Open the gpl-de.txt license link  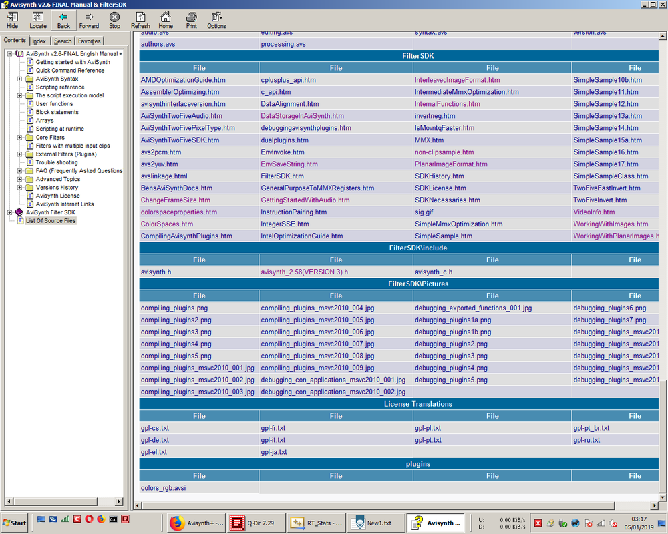click(155, 440)
